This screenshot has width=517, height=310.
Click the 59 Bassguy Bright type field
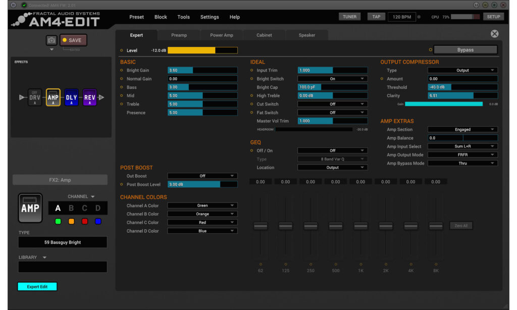pyautogui.click(x=63, y=242)
